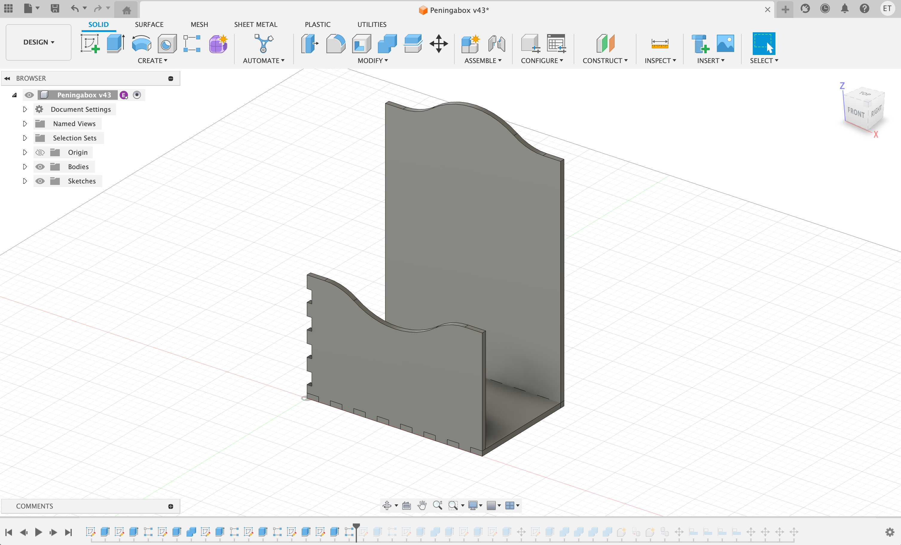Viewport: 901px width, 545px height.
Task: Select the Rectangular Pattern tool
Action: (192, 44)
